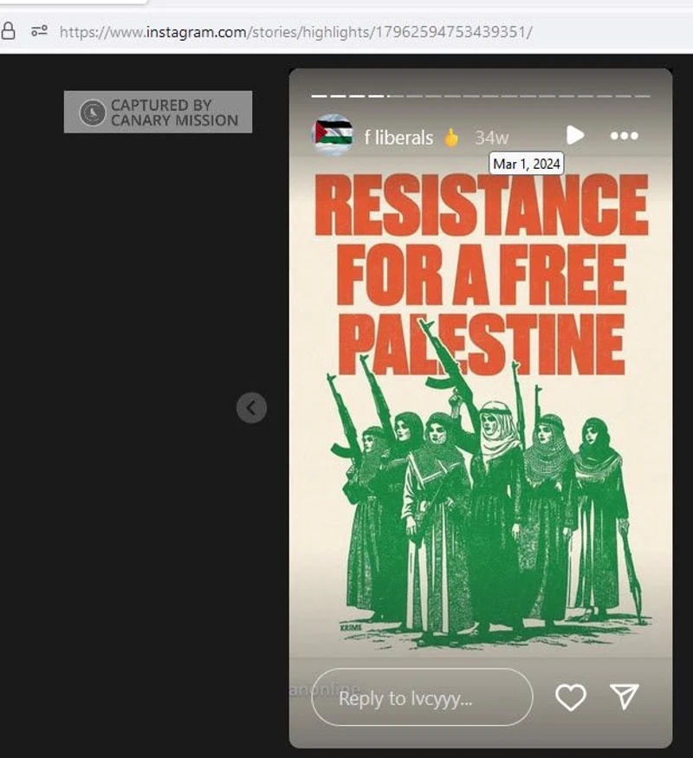Click the "Captured by Canary Mission" watermark text
Viewport: 693px width, 758px height.
(x=174, y=113)
